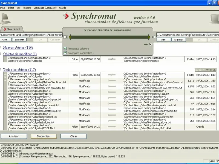The image size is (219, 164).
Task: Click the left yellow direction arrowhead
Action: click(70, 37)
